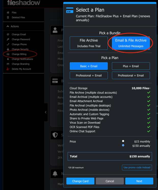Open the Delete My Account action
The width and height of the screenshot is (158, 190).
(x=21, y=69)
